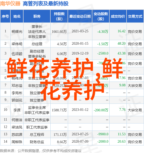Select the -200.00万 change value
Image resolution: width=144 pixels, height=153 pixels.
tap(101, 110)
